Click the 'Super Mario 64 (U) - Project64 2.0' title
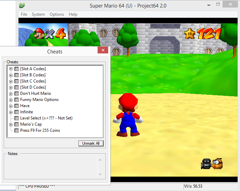 coord(128,6)
